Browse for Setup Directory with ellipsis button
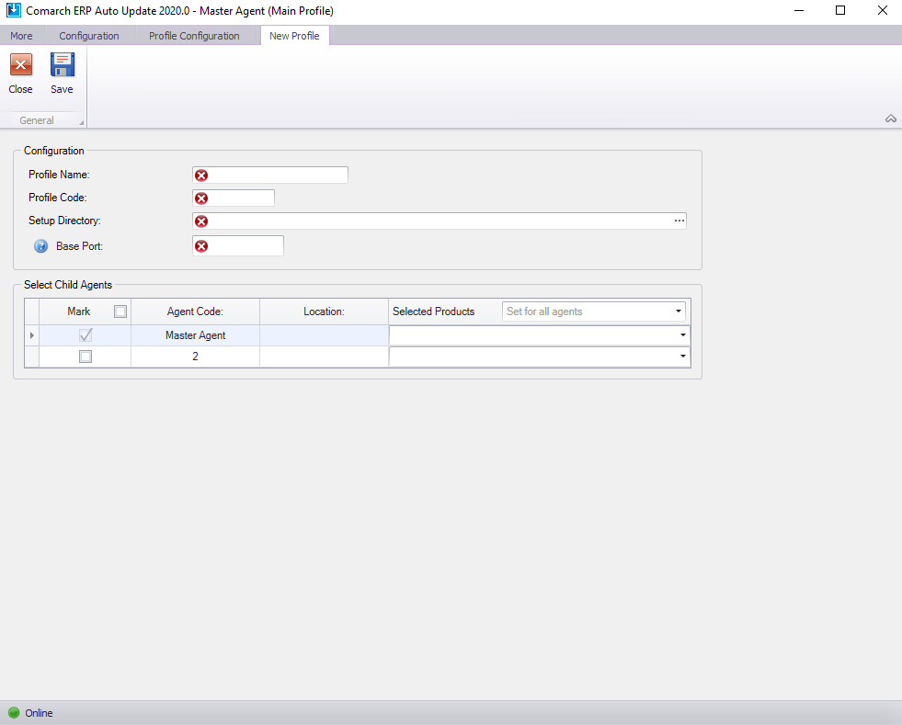This screenshot has height=725, width=902. pos(679,221)
